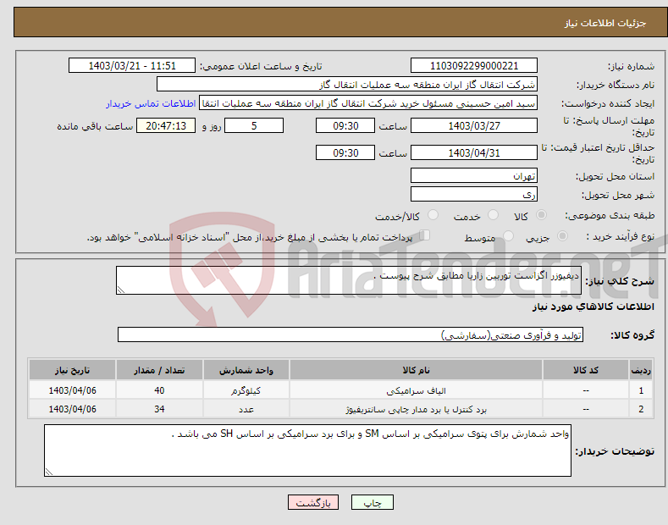Click the delivery province field تهران

coord(474,175)
